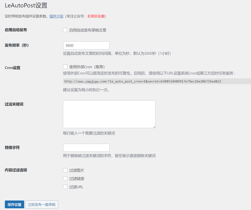The image size is (251, 210).
Task: Check 使用外部Cron（推荐） option
Action: click(x=65, y=67)
